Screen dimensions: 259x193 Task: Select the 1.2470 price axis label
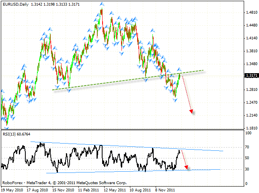click(x=251, y=103)
